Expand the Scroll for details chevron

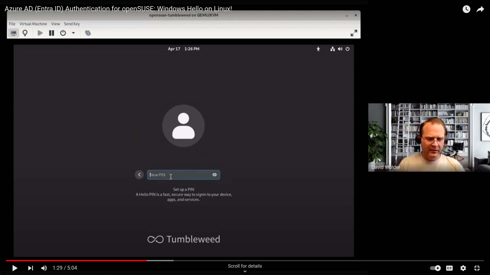[245, 271]
